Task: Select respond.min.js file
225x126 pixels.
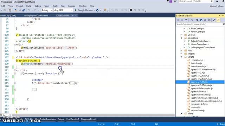Action: [198, 111]
